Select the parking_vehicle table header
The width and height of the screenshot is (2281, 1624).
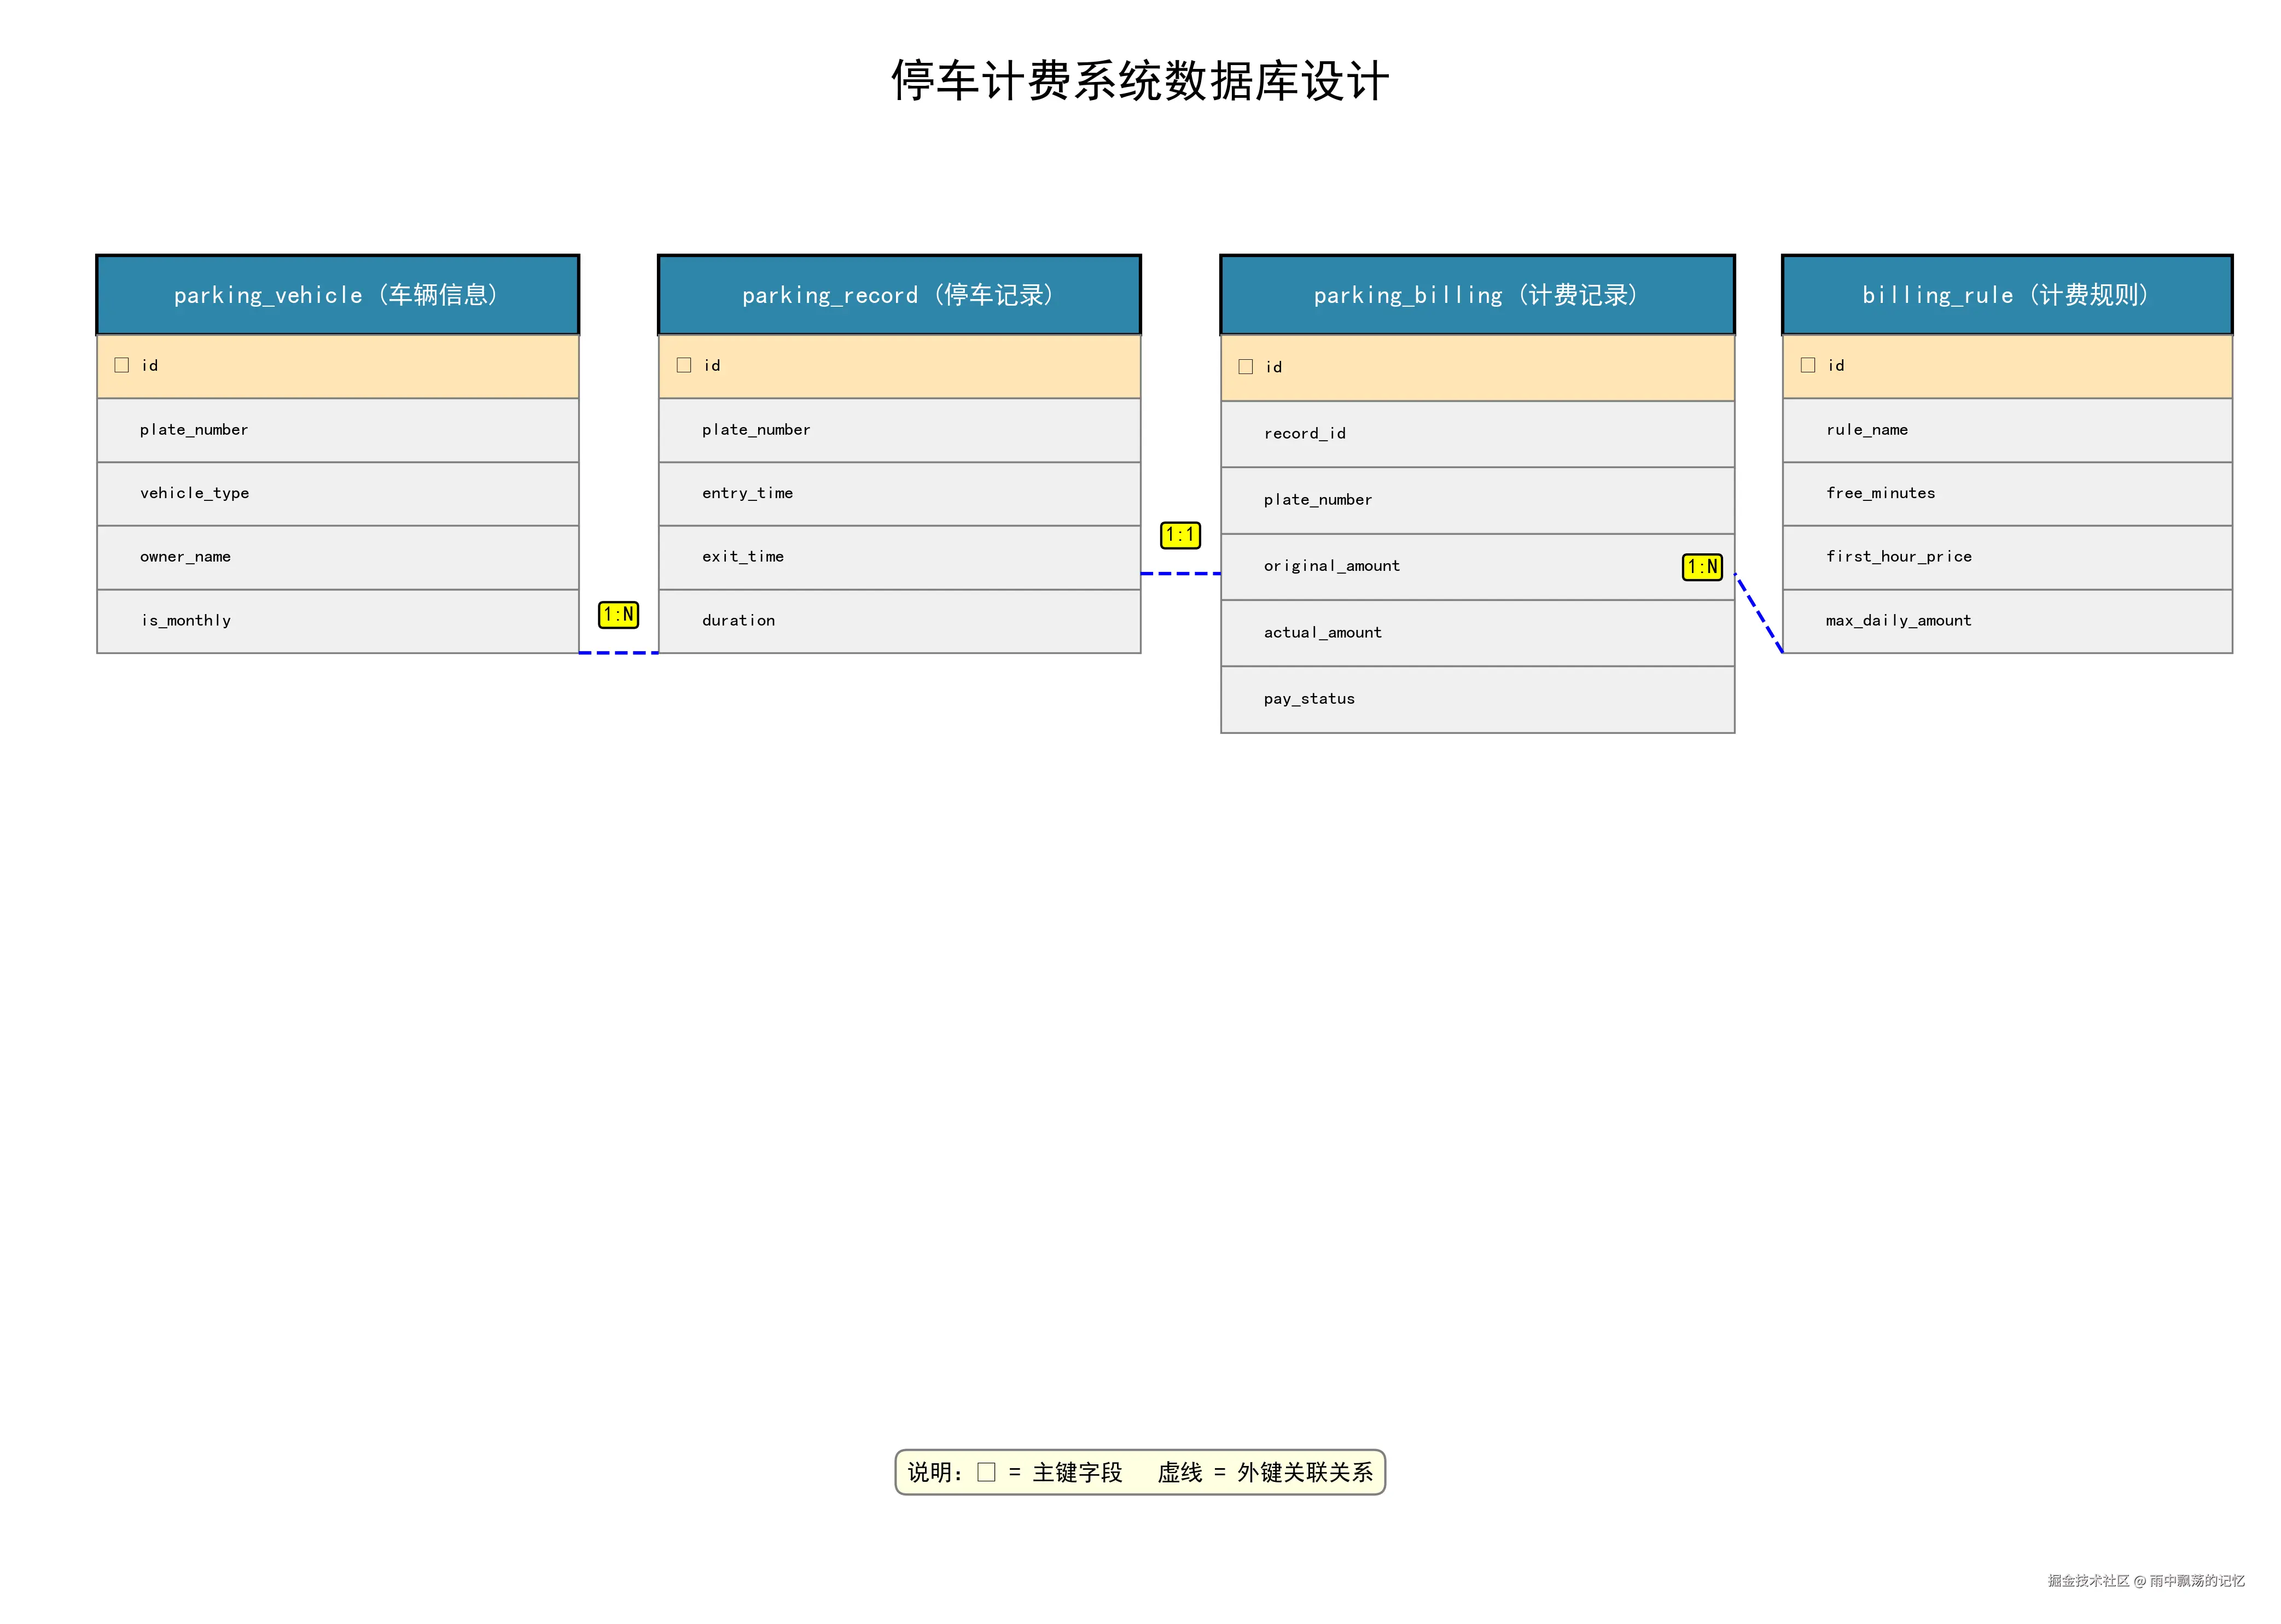tap(338, 295)
